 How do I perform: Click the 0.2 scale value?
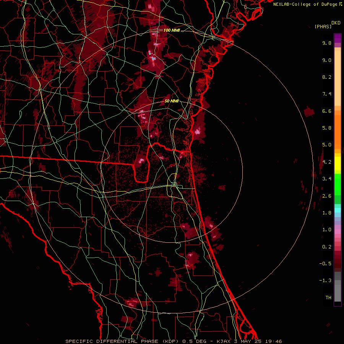pyautogui.click(x=327, y=247)
